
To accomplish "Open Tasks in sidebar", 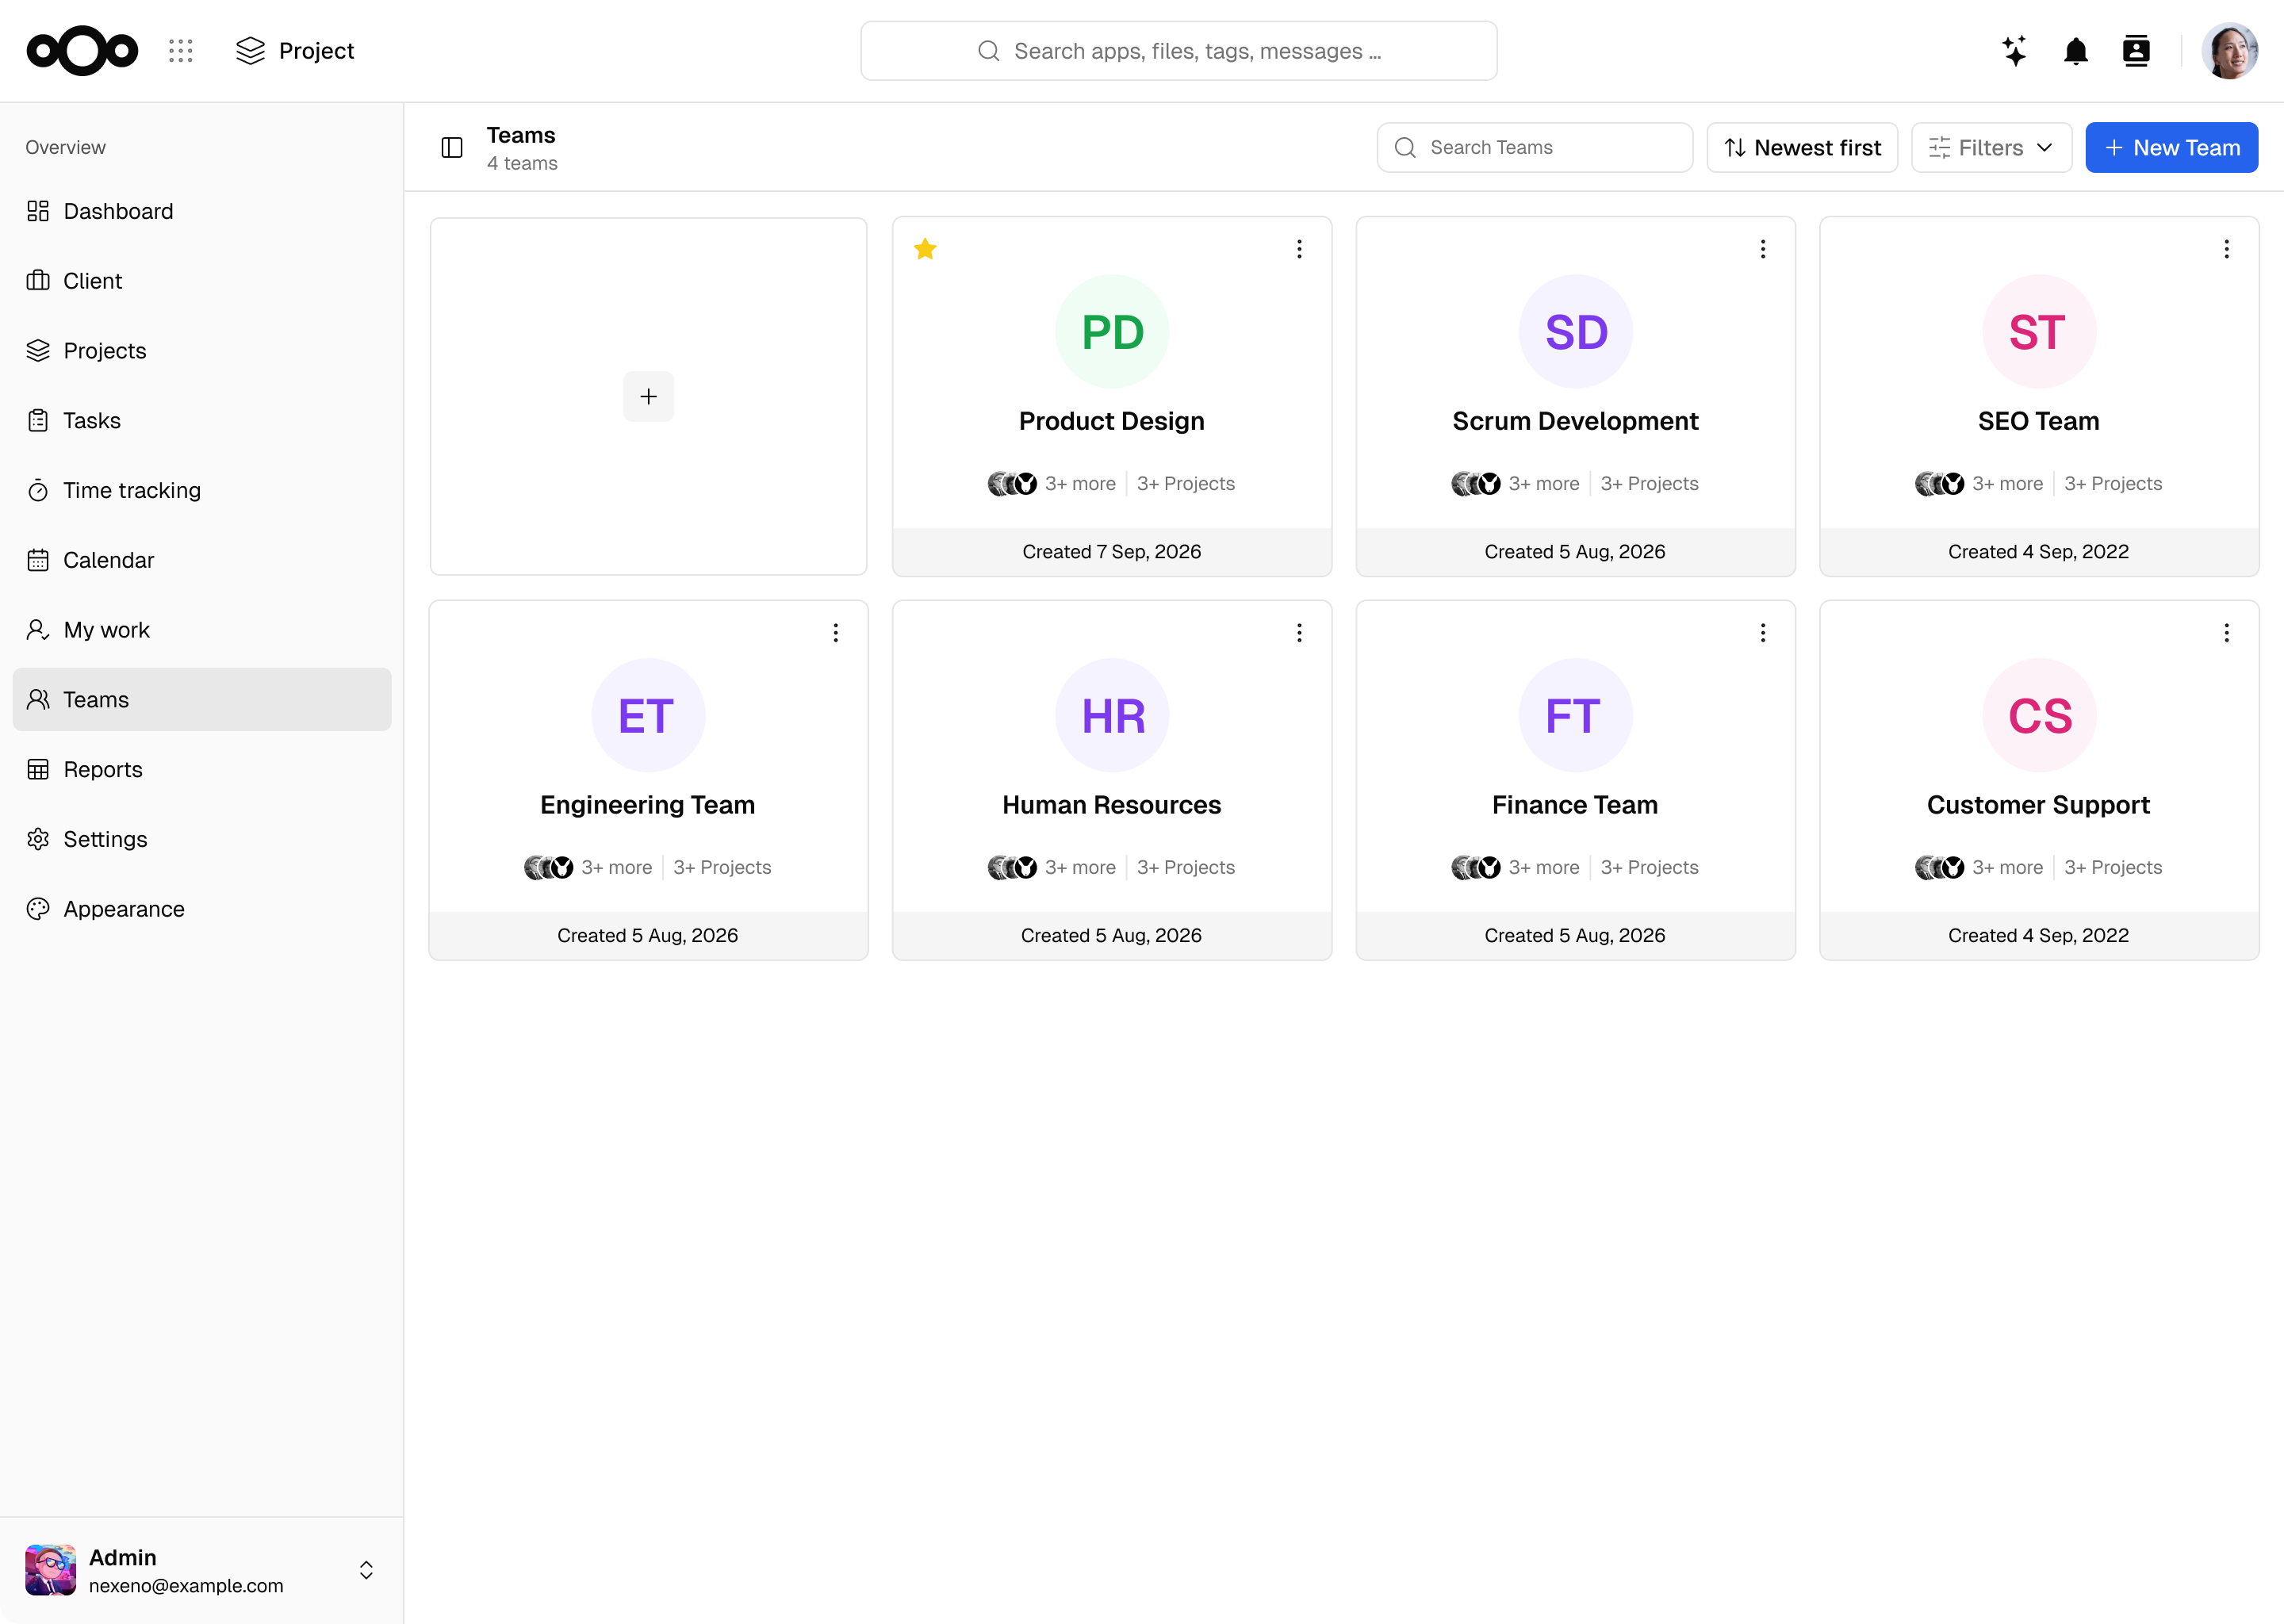I will point(202,421).
